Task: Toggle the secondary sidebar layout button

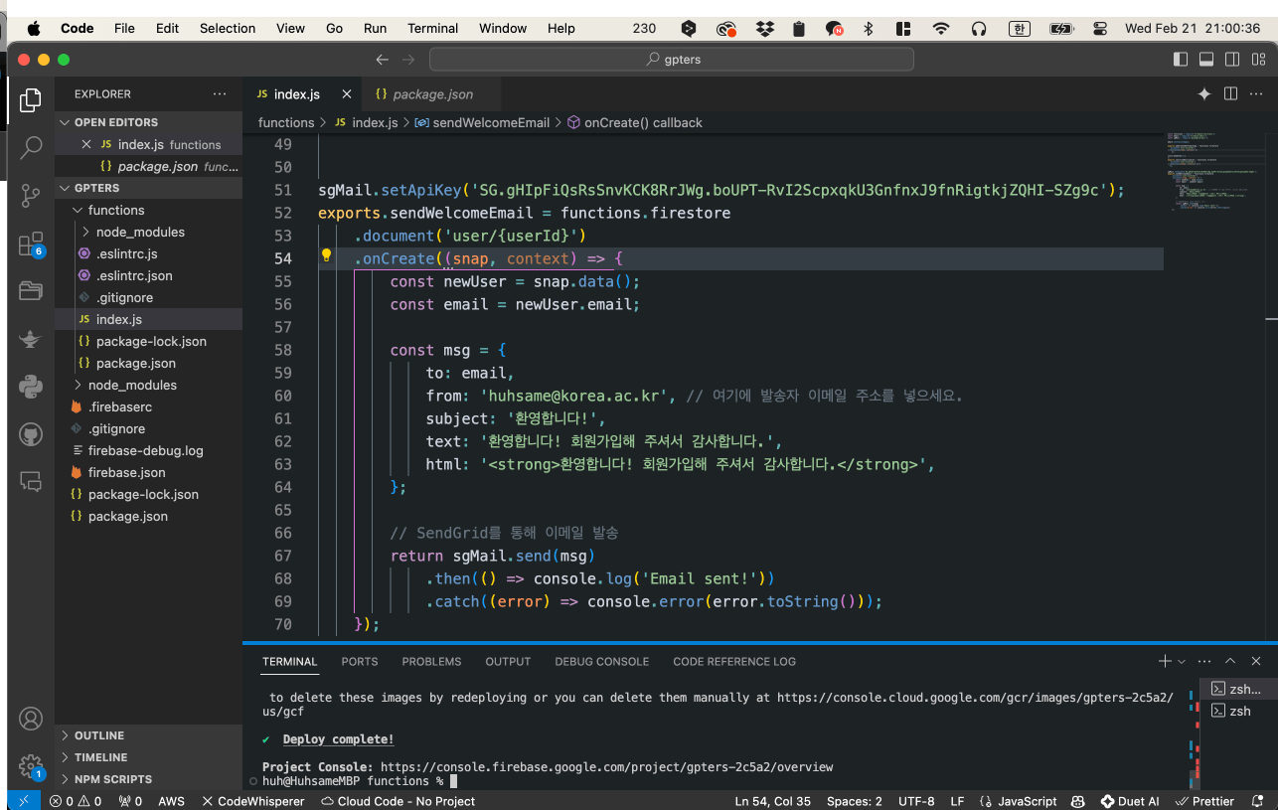Action: [x=1232, y=60]
